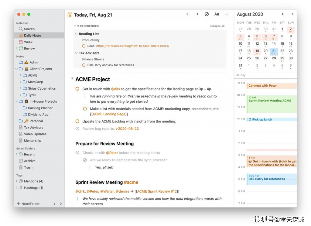Screen dimensions: 311x226
Task: Collapse the Client Projects folder
Action: click(x=16, y=69)
